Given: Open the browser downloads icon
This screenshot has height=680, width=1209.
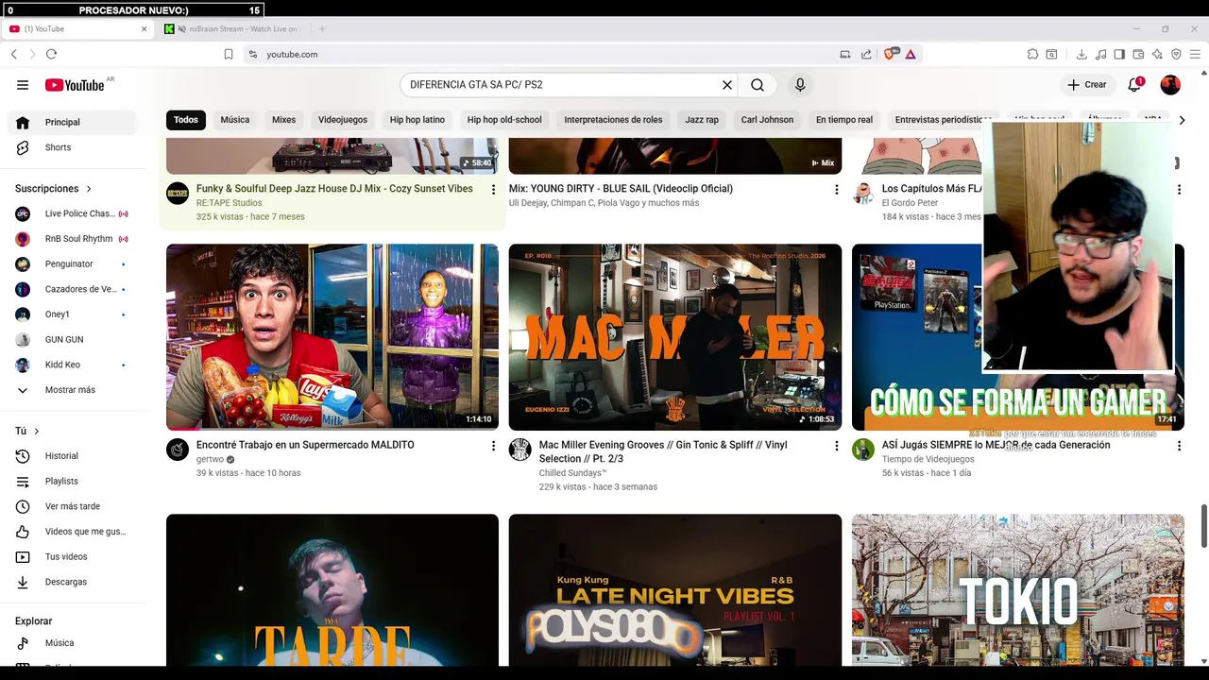Looking at the screenshot, I should (x=1081, y=55).
